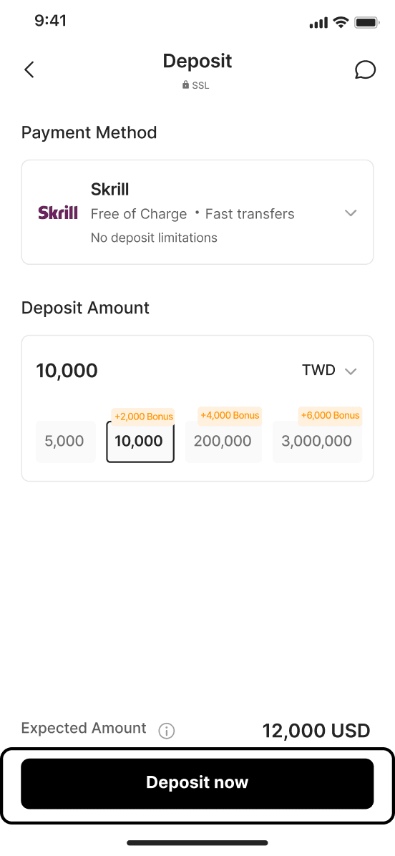Viewport: 395px width, 856px height.
Task: Tap the 12,000 USD expected amount
Action: tap(316, 731)
